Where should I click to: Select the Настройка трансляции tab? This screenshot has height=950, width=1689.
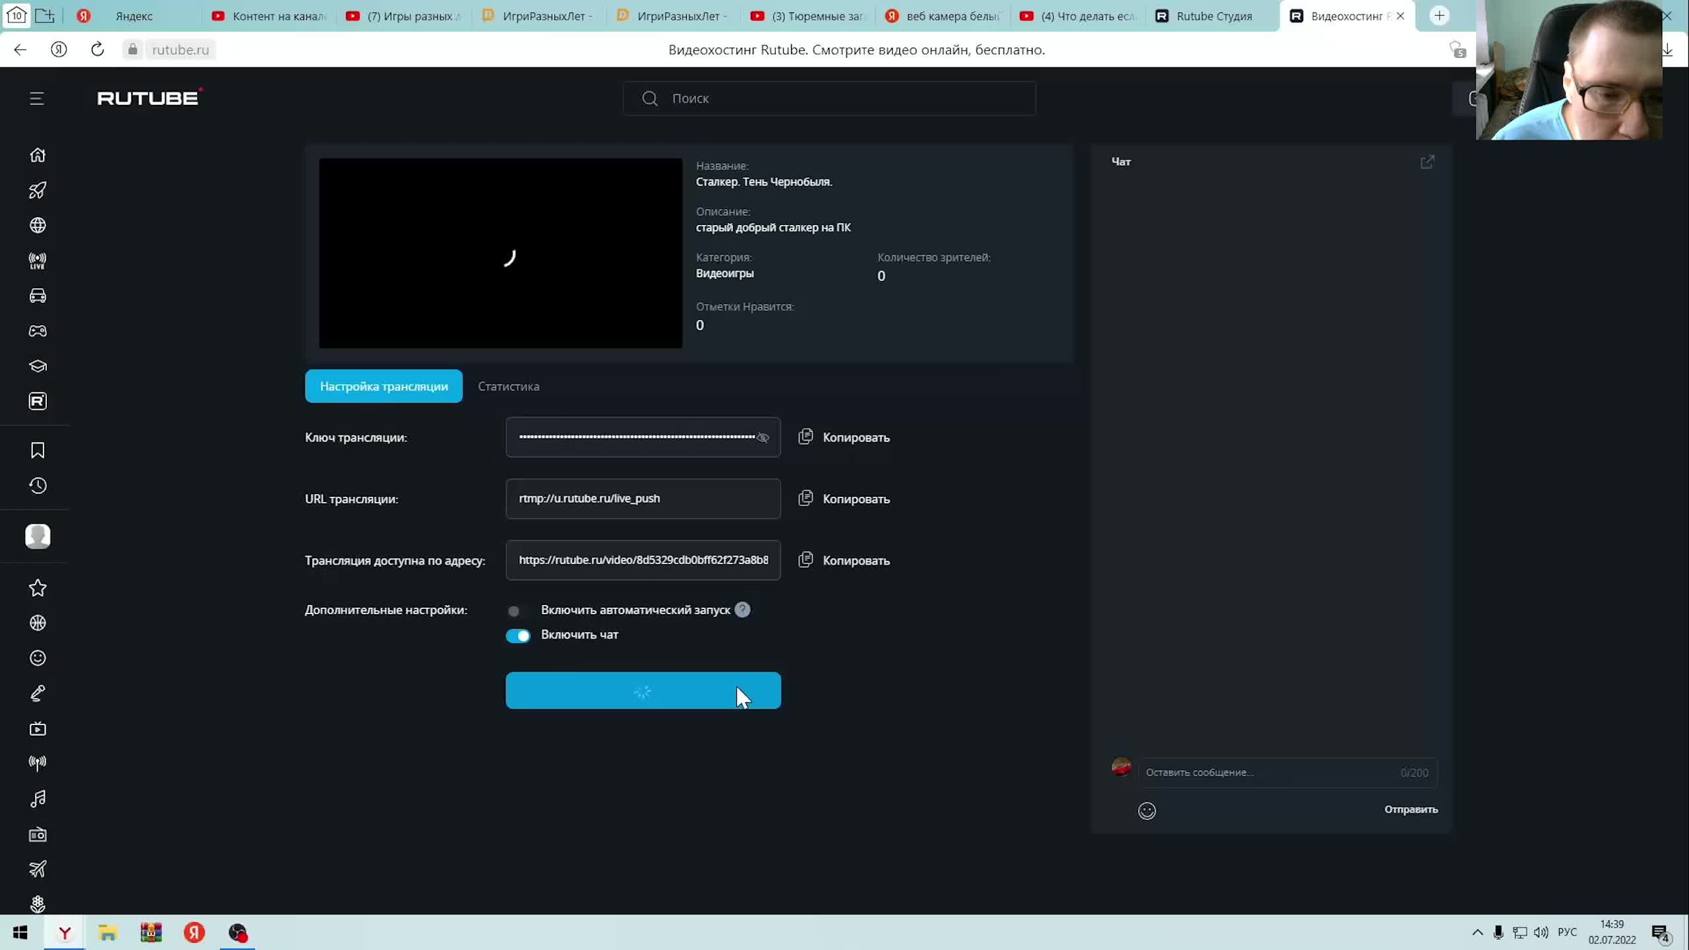383,387
